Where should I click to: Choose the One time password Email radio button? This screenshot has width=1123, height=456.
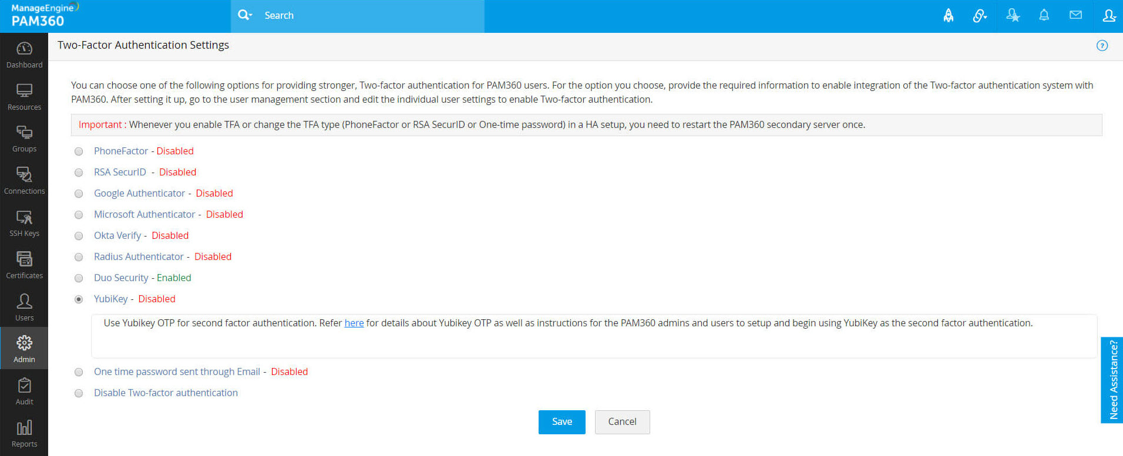(79, 372)
